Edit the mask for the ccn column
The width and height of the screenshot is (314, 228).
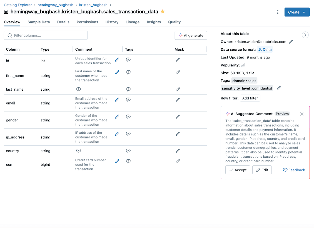178,161
